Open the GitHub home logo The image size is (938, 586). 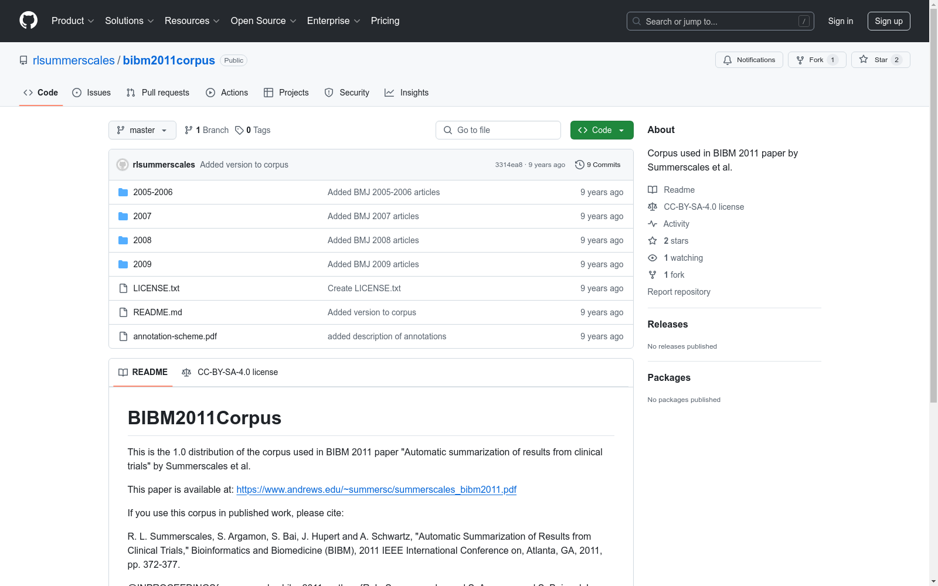pyautogui.click(x=28, y=21)
